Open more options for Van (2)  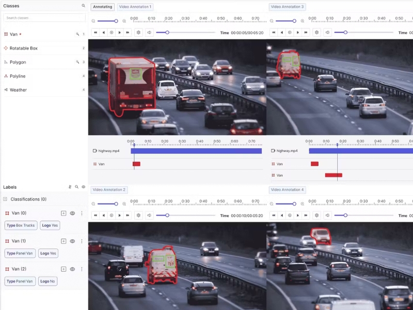pyautogui.click(x=82, y=269)
